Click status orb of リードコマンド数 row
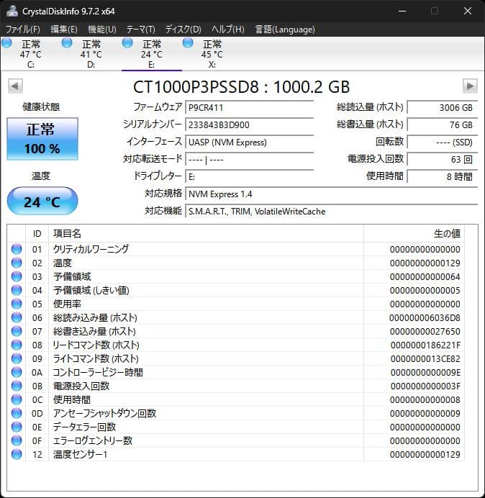The width and height of the screenshot is (485, 498). [x=17, y=345]
